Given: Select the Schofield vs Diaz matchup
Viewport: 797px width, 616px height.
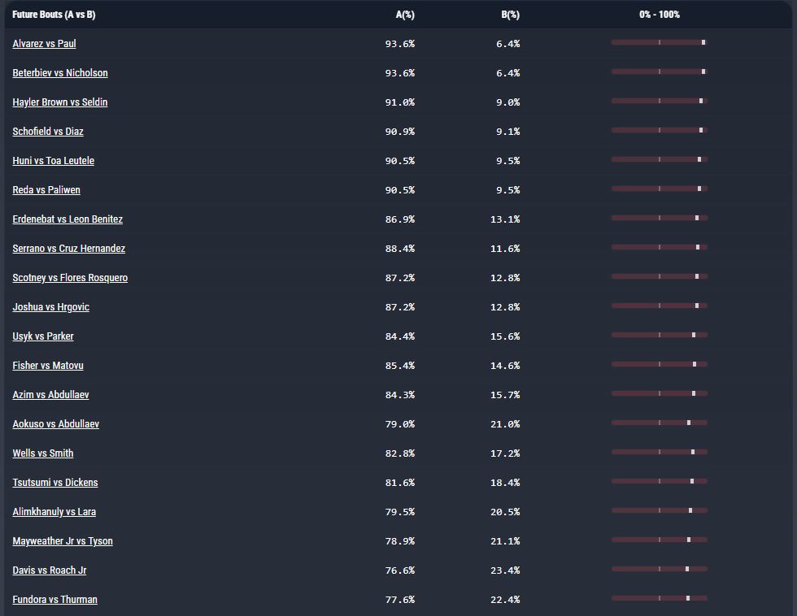Looking at the screenshot, I should point(47,132).
